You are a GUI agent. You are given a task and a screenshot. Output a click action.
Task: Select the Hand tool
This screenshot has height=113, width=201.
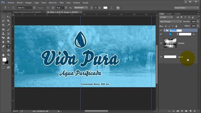pyautogui.click(x=3, y=55)
